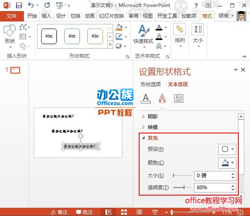Decrease the transparency with down stepper
Viewport: 250px width, 216px height.
click(233, 189)
